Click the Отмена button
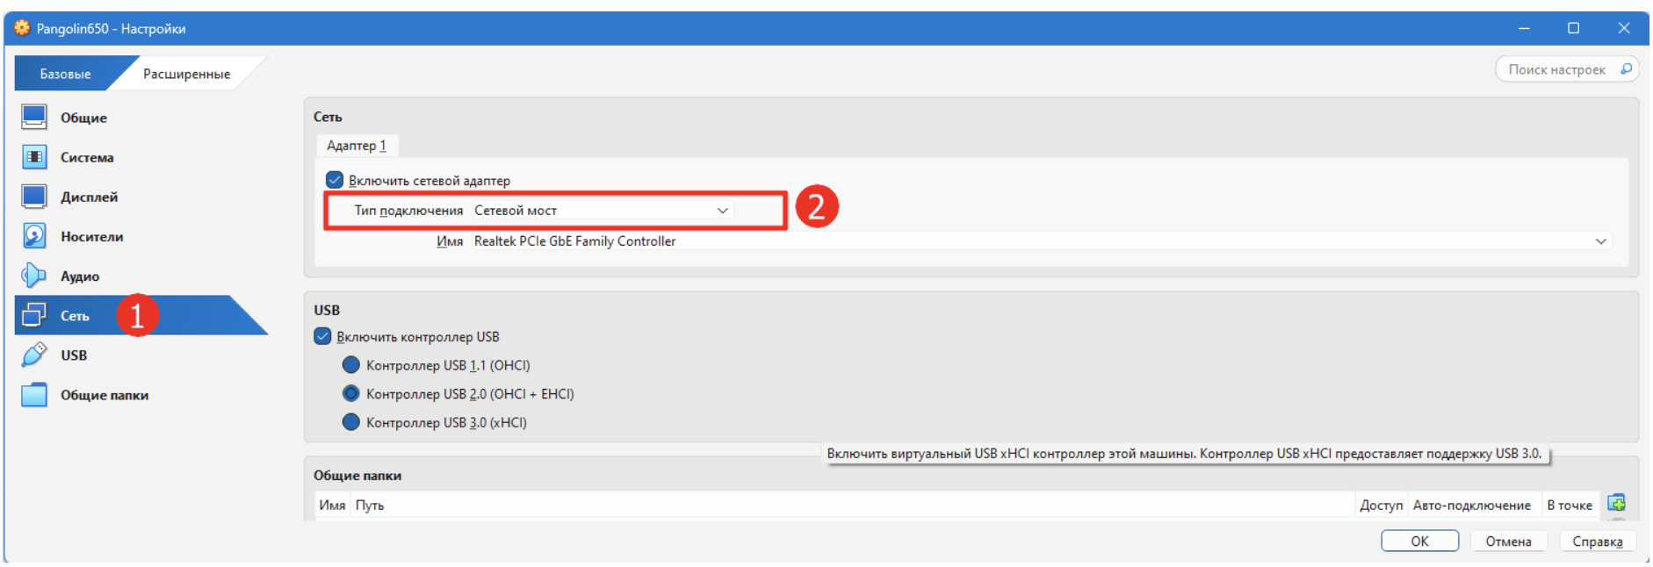Screen dimensions: 1653x567 pyautogui.click(x=1508, y=541)
